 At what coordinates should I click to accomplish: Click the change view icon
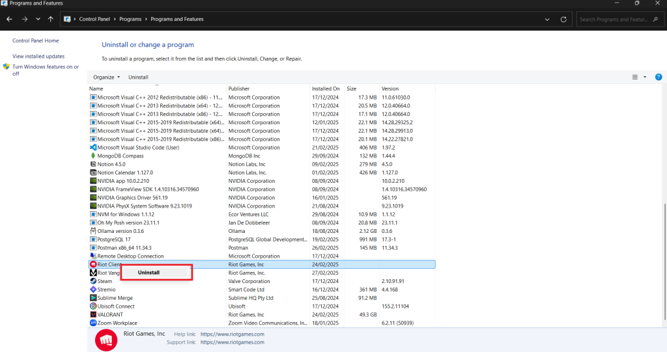[x=634, y=77]
